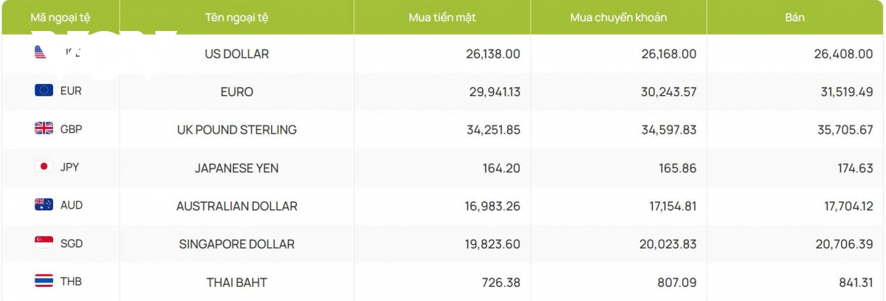Click the 'Mua chuyển khoản' column header
The image size is (886, 301).
click(x=619, y=17)
